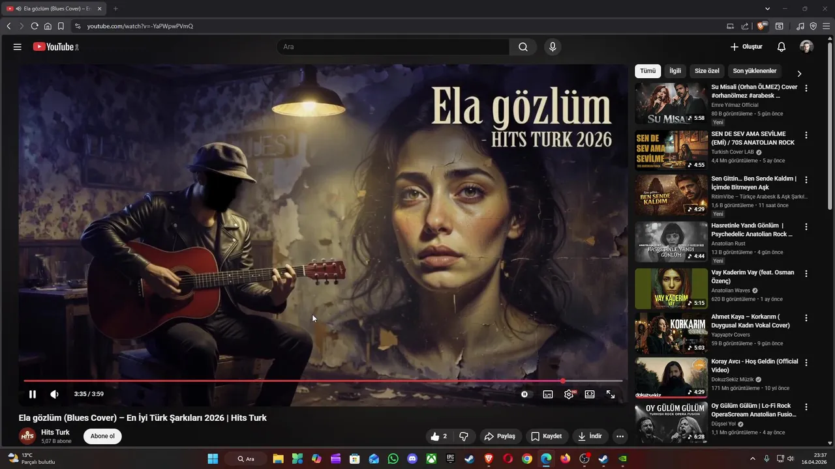Screen dimensions: 835x469
Task: Select the Size özel filter chip
Action: tap(706, 71)
